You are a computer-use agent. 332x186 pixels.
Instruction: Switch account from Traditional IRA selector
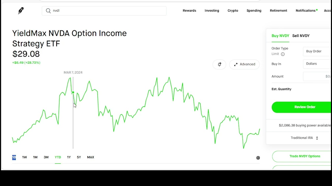pyautogui.click(x=304, y=138)
